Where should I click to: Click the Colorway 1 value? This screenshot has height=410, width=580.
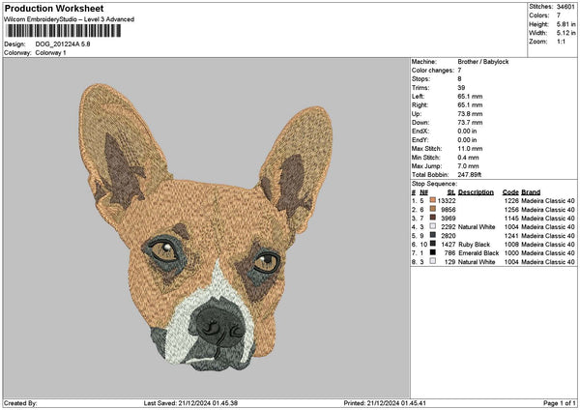point(50,52)
